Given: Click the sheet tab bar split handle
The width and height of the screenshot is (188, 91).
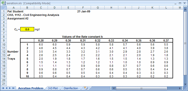Looking at the screenshot, I should (111, 88).
